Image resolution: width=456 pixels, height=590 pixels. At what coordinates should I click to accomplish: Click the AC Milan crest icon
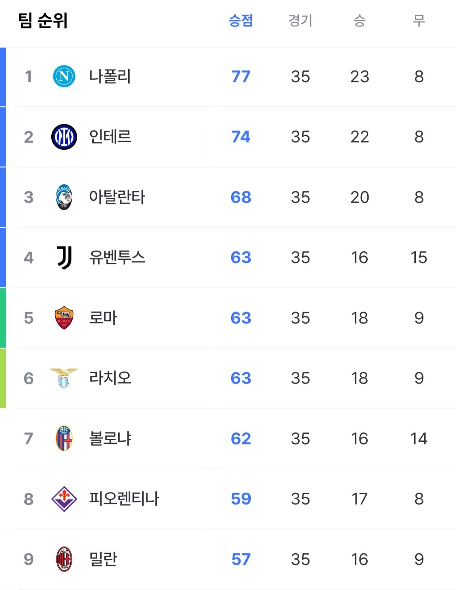(64, 559)
